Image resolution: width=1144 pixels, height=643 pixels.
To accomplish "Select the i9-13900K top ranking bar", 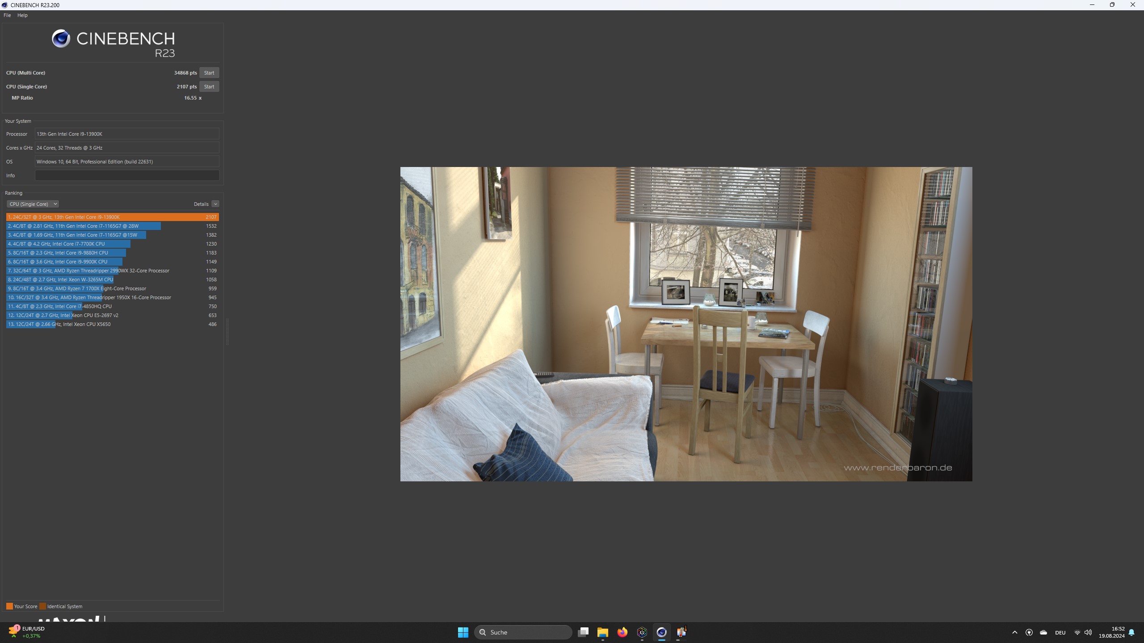I will tap(112, 217).
